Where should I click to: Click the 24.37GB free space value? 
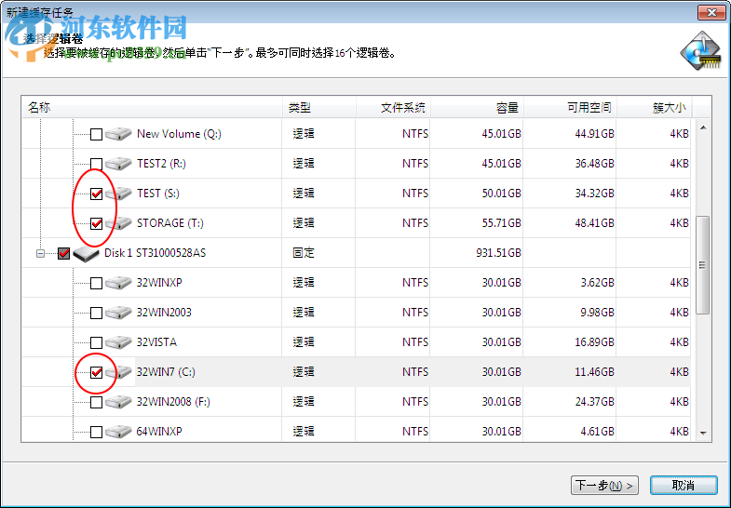(x=594, y=402)
